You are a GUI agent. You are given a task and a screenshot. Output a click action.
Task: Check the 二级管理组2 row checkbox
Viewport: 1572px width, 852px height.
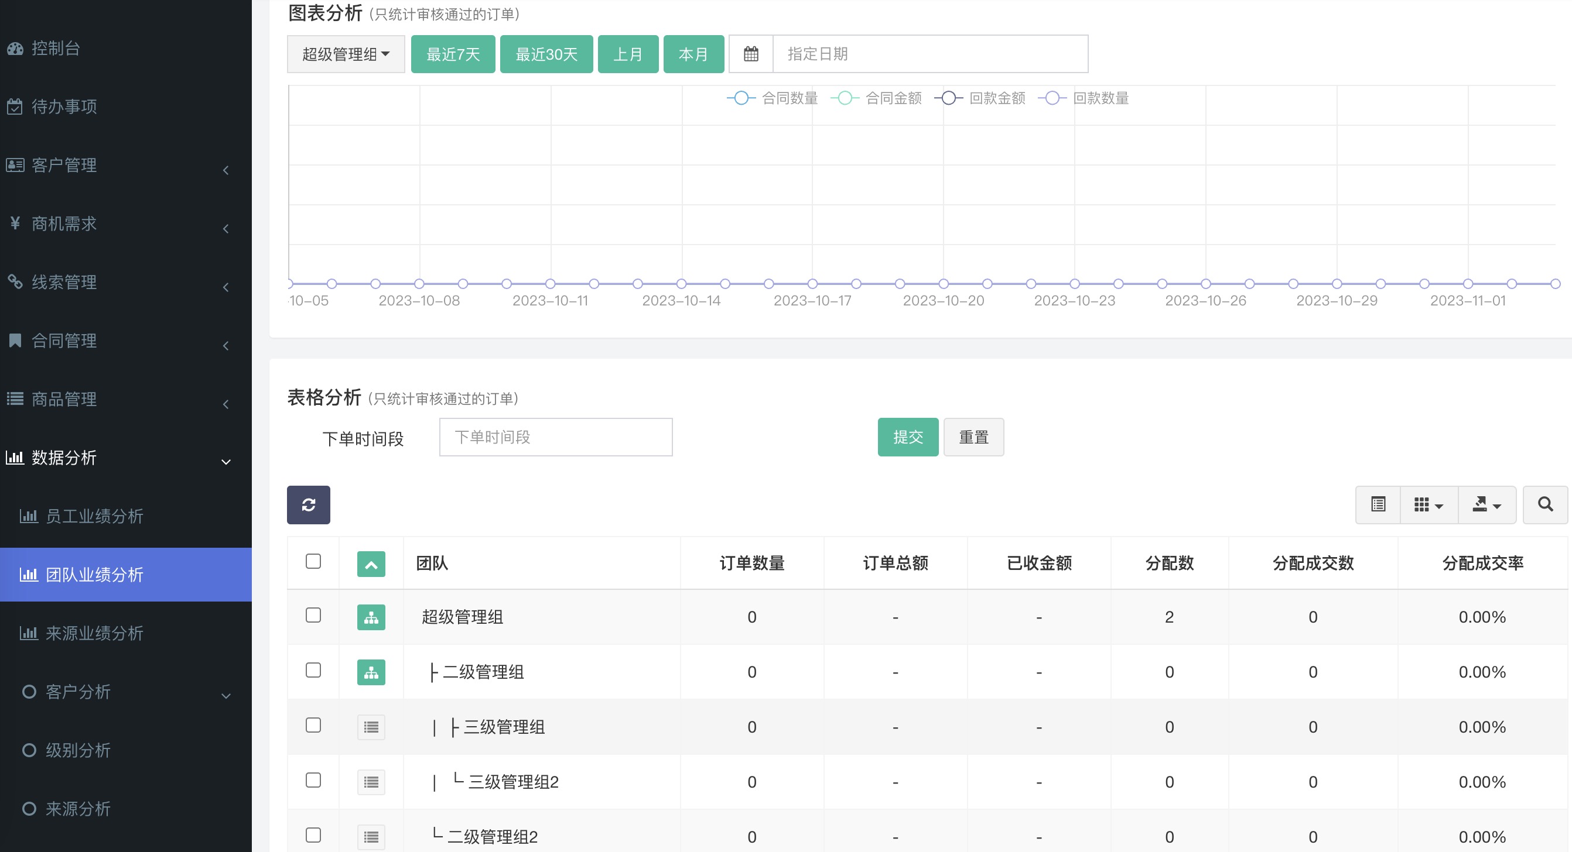point(313,835)
